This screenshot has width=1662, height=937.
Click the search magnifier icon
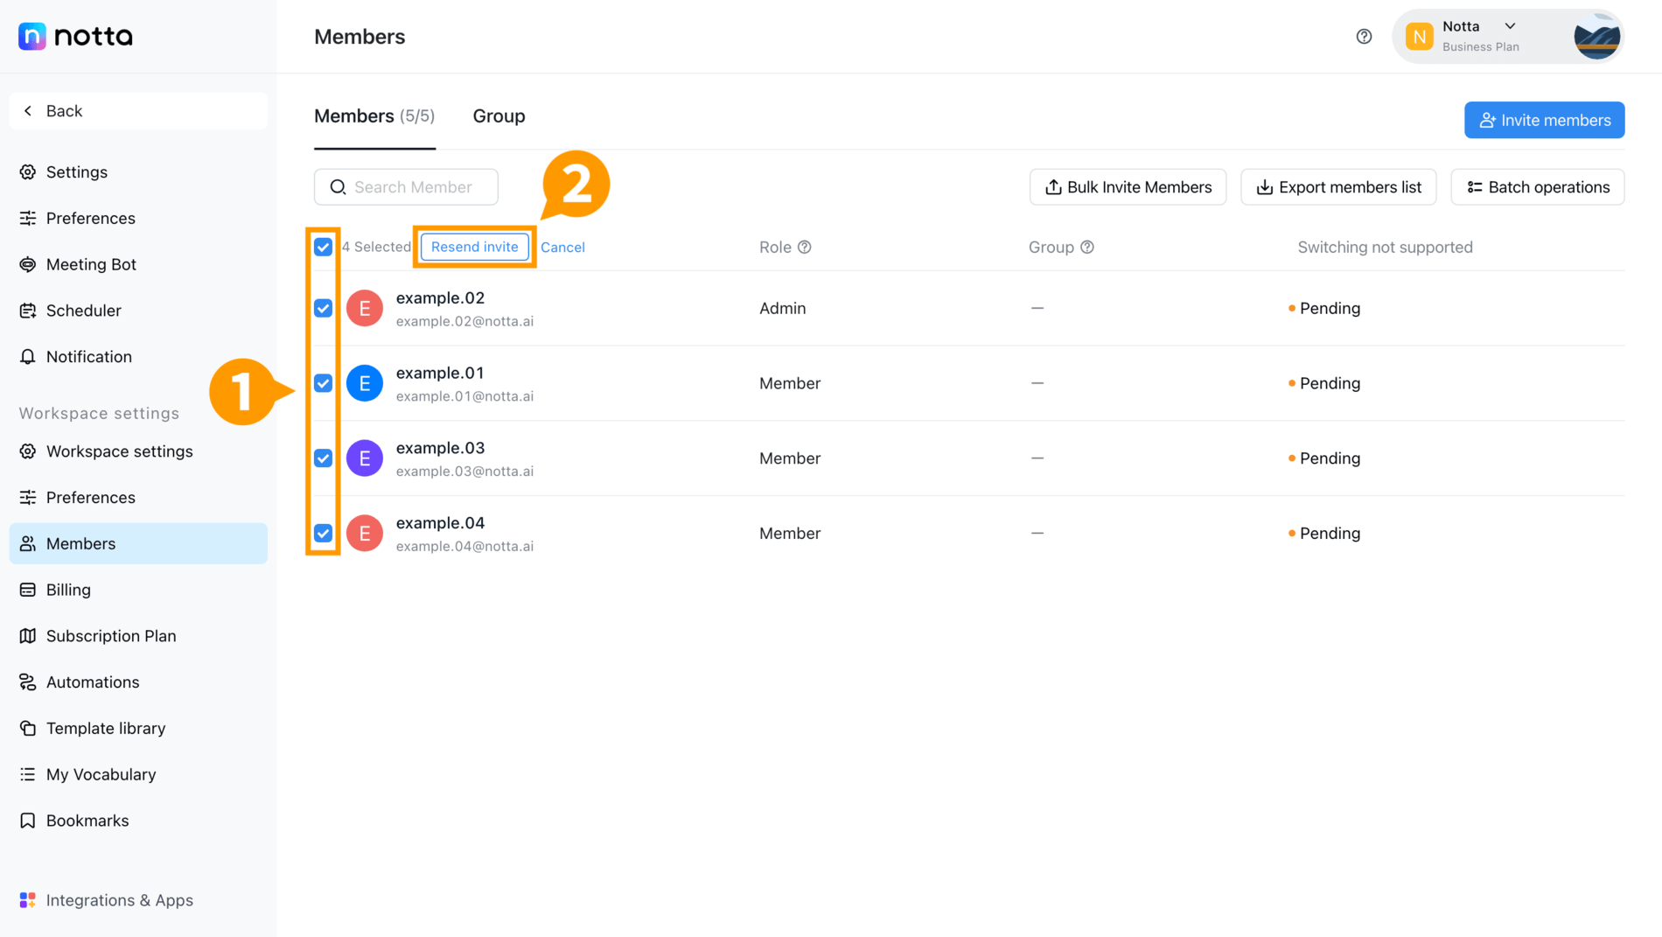tap(338, 187)
